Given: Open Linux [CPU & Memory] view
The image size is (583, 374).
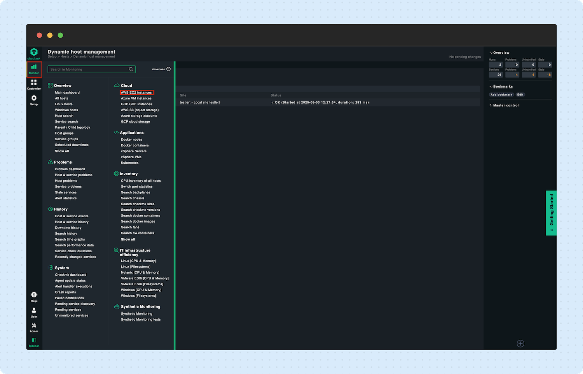Looking at the screenshot, I should 138,261.
